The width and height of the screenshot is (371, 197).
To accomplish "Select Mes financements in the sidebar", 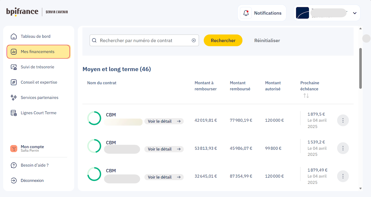I will (x=38, y=52).
